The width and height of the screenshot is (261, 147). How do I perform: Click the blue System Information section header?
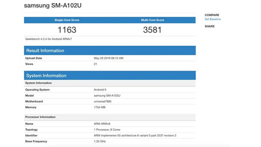(110, 75)
